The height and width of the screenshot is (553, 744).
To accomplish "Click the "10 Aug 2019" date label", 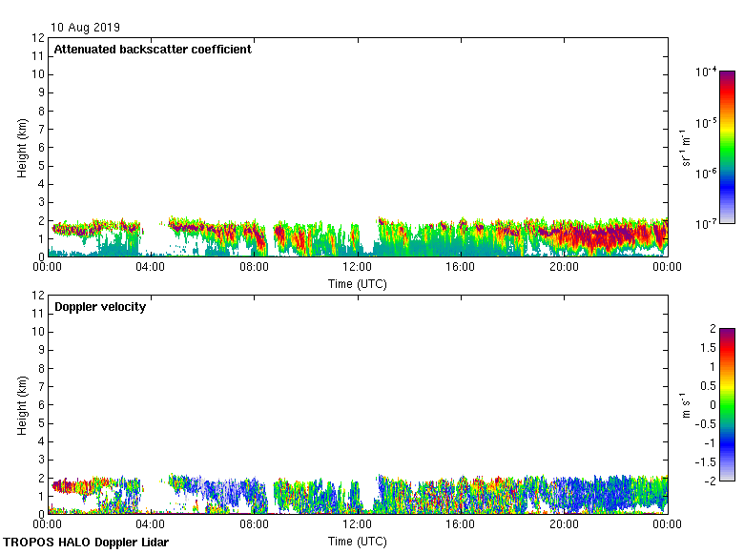I will click(86, 28).
